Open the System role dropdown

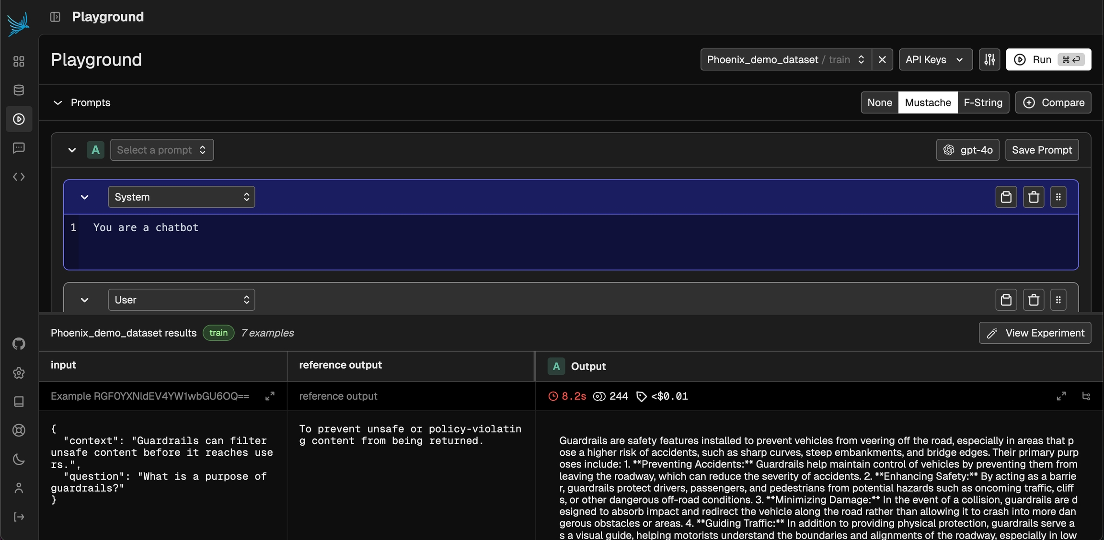point(181,197)
